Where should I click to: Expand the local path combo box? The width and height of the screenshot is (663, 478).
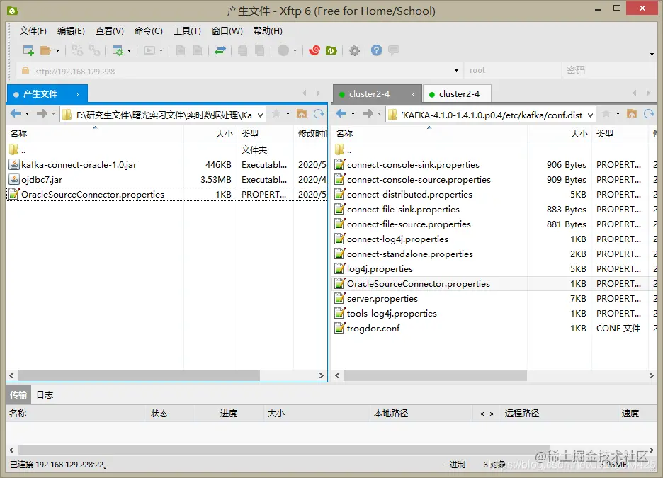261,115
